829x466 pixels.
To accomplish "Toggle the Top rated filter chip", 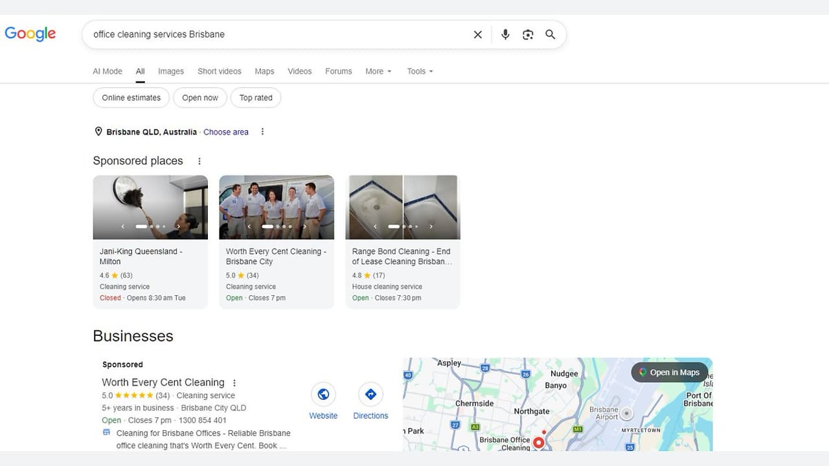I will [x=256, y=98].
